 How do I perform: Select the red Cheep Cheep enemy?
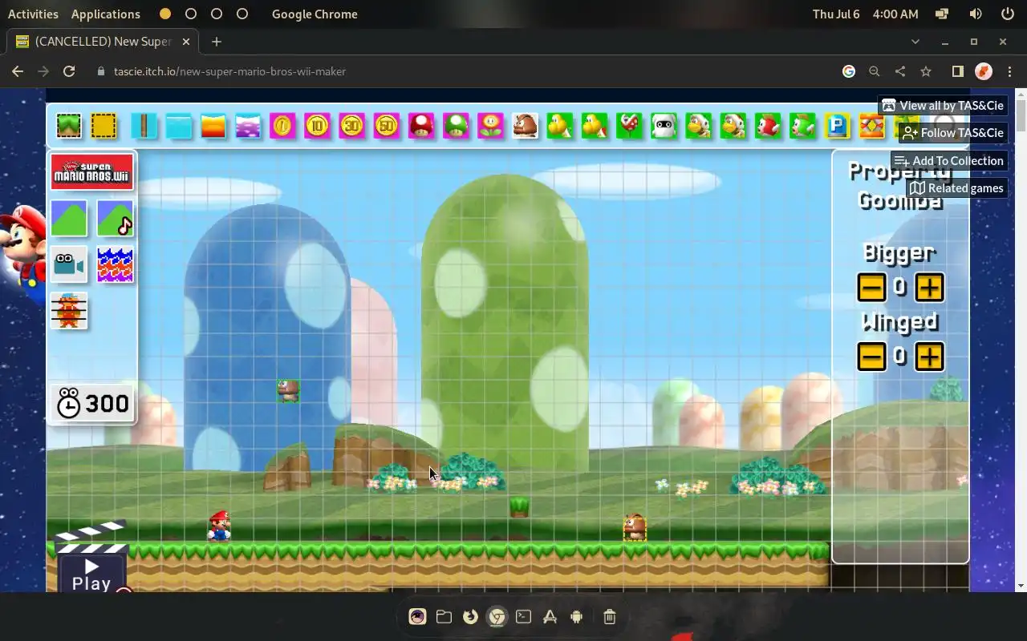click(x=768, y=126)
